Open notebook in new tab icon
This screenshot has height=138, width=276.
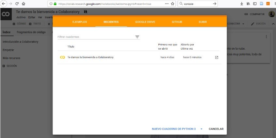click(x=217, y=57)
